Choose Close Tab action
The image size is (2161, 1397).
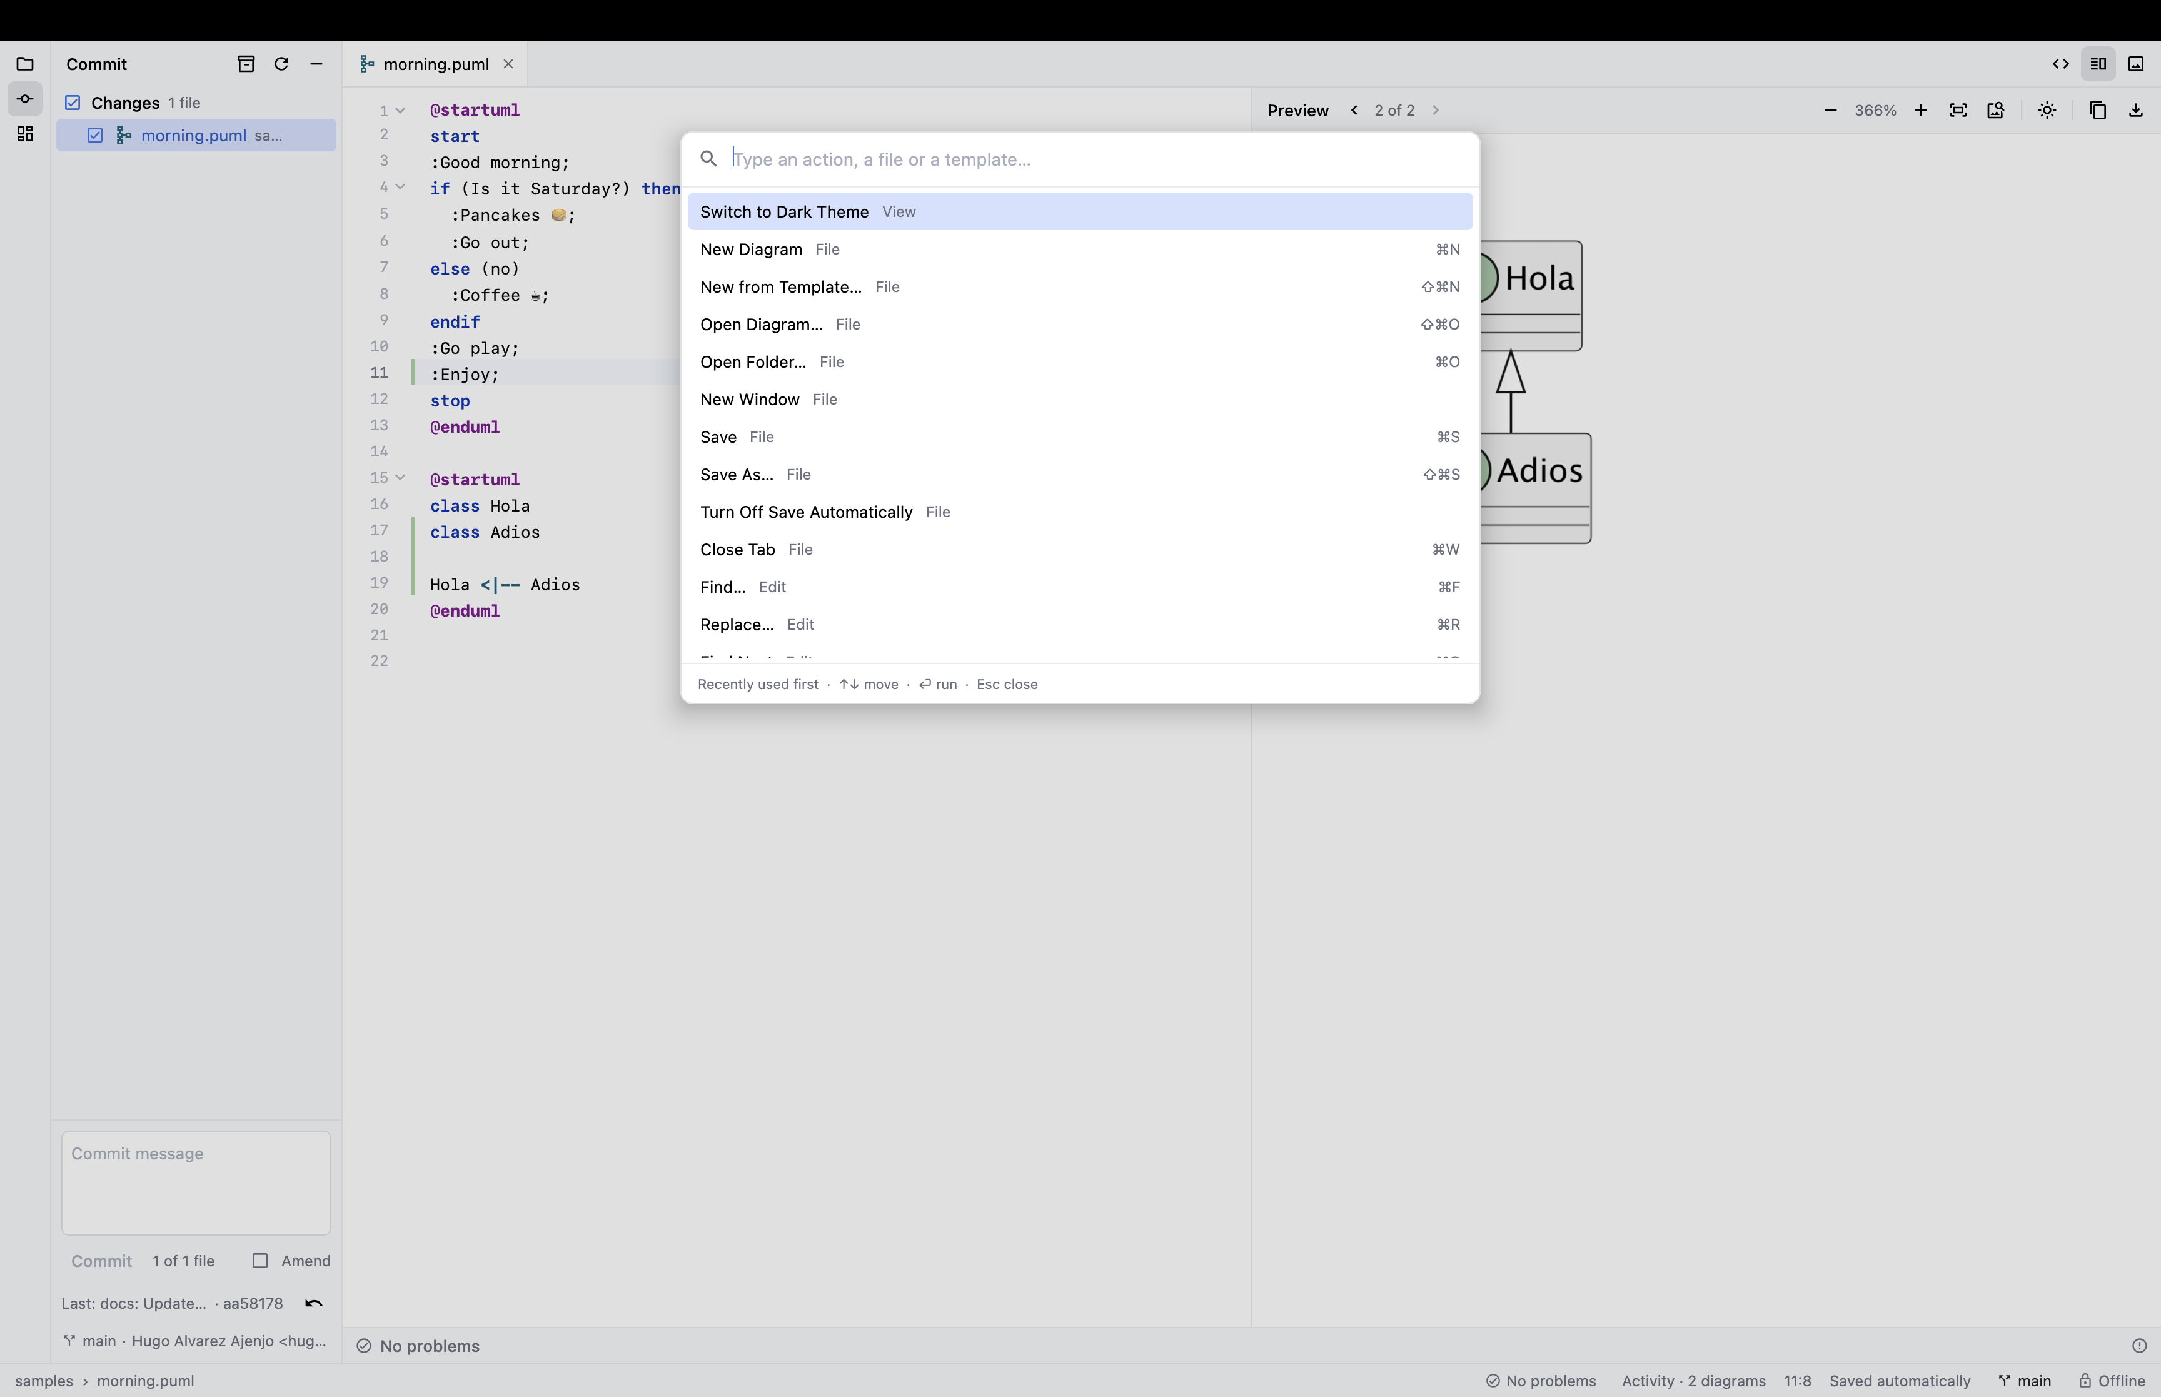click(1080, 549)
